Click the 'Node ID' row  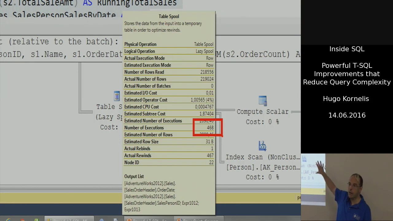(169, 162)
